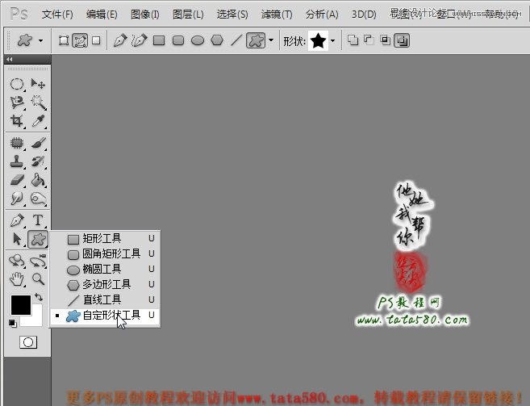Open the 分析(A) menu

[322, 15]
